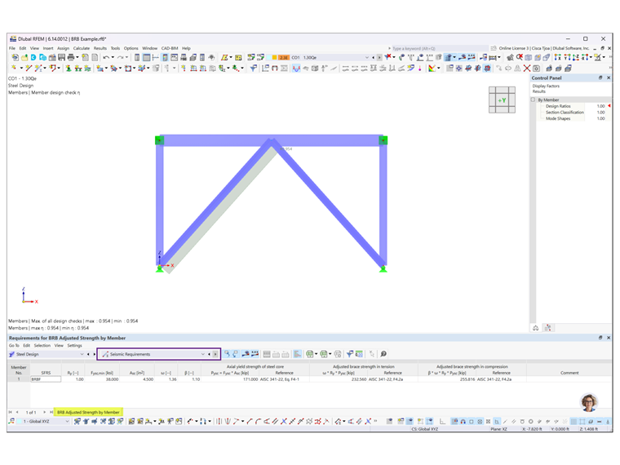Click the new model icon in toolbar
Viewport: 620px width, 465px height.
pyautogui.click(x=15, y=58)
